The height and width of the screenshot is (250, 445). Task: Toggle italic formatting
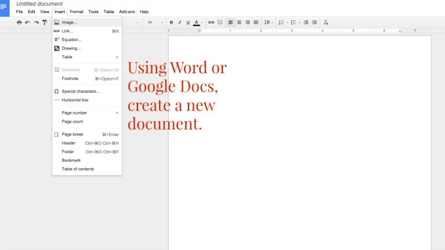179,22
